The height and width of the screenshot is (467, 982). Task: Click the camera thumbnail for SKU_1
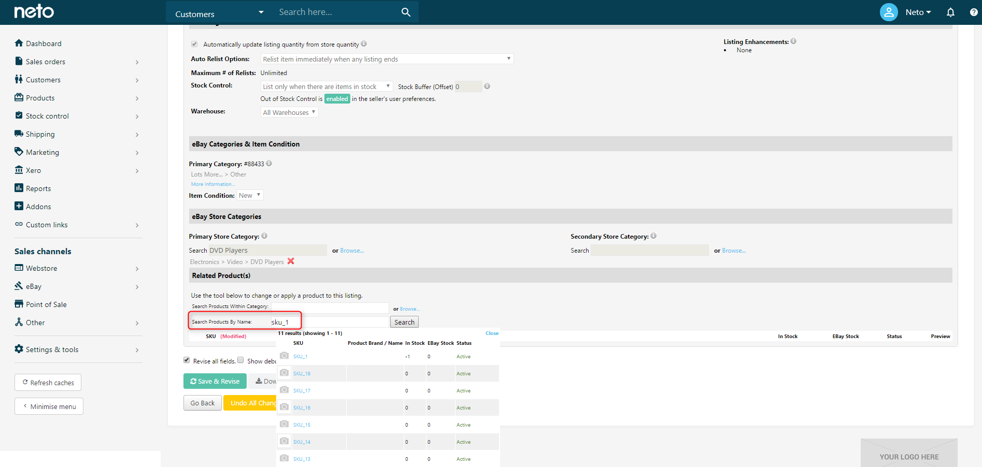[x=284, y=356]
